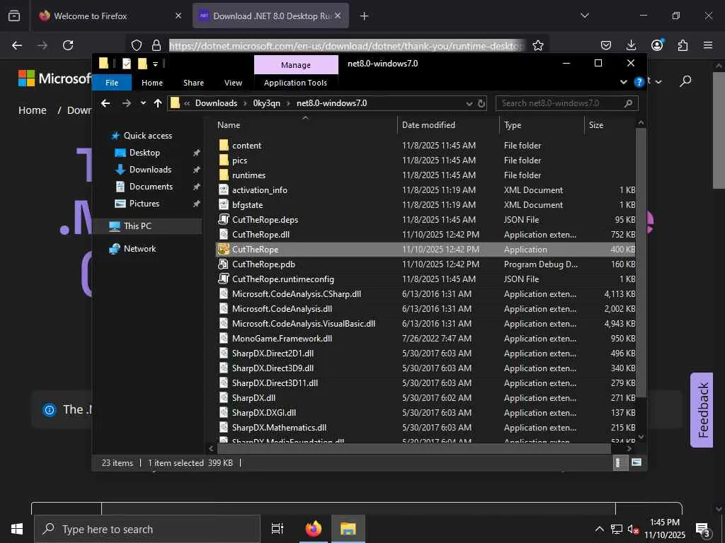This screenshot has height=543, width=725.
Task: Click Firefox icon in the taskbar
Action: click(x=313, y=529)
